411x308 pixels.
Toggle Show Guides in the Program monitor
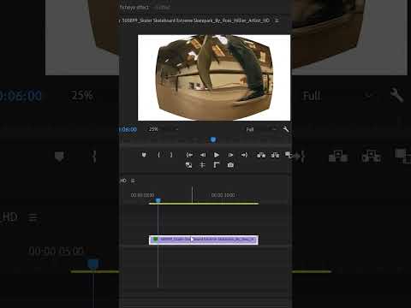point(202,165)
